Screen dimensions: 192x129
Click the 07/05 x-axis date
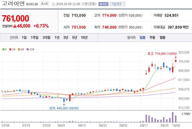(6, 125)
